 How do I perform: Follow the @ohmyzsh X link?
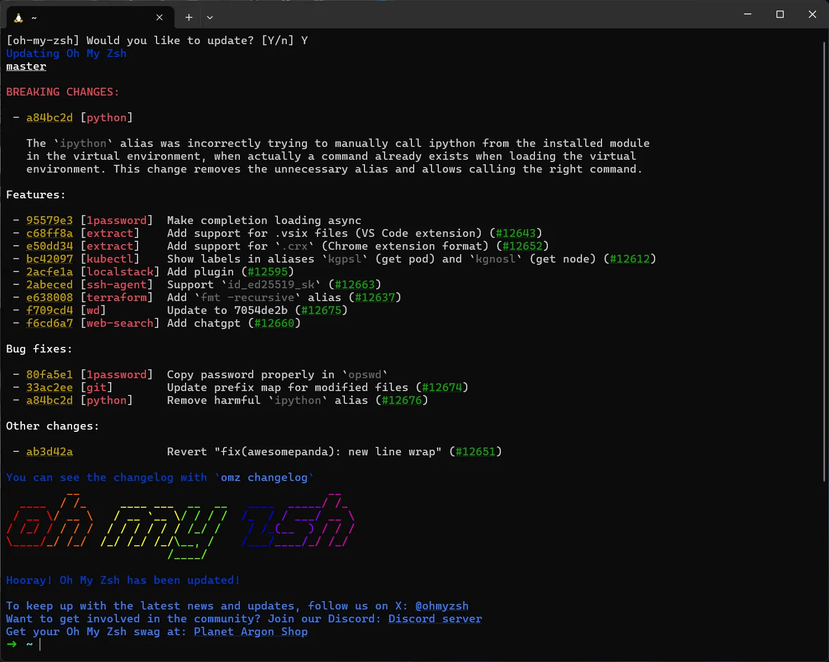[442, 606]
